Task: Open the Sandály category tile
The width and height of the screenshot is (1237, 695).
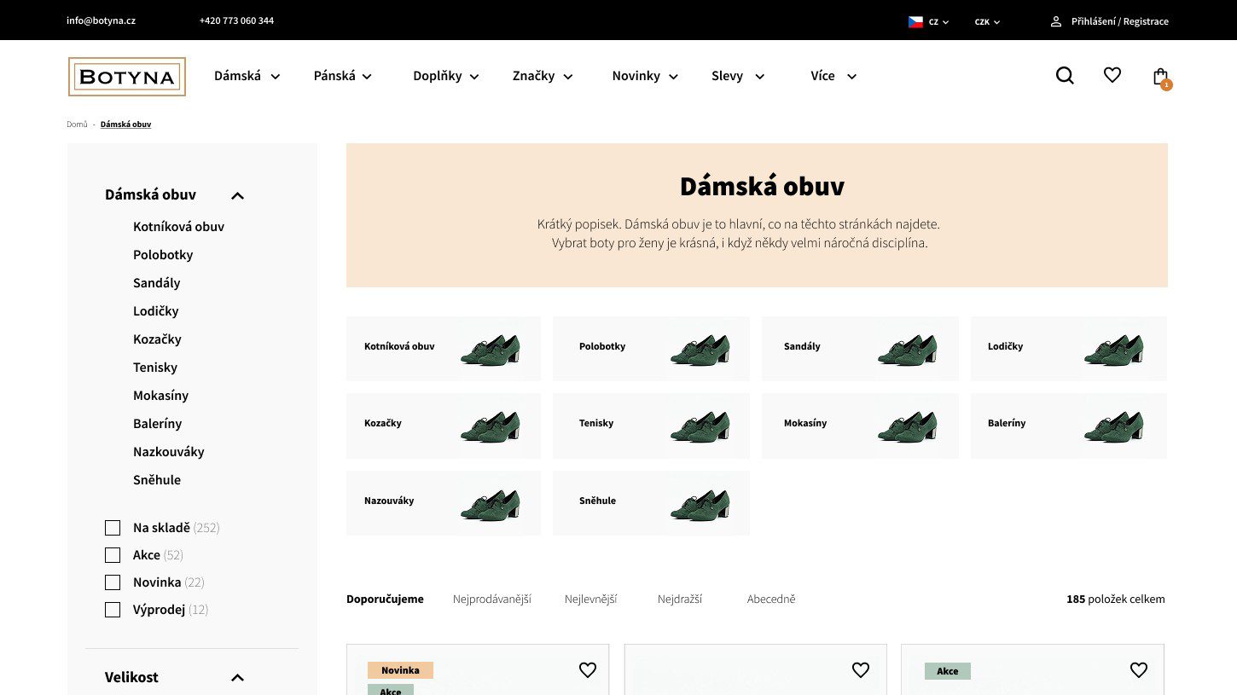Action: pos(860,348)
